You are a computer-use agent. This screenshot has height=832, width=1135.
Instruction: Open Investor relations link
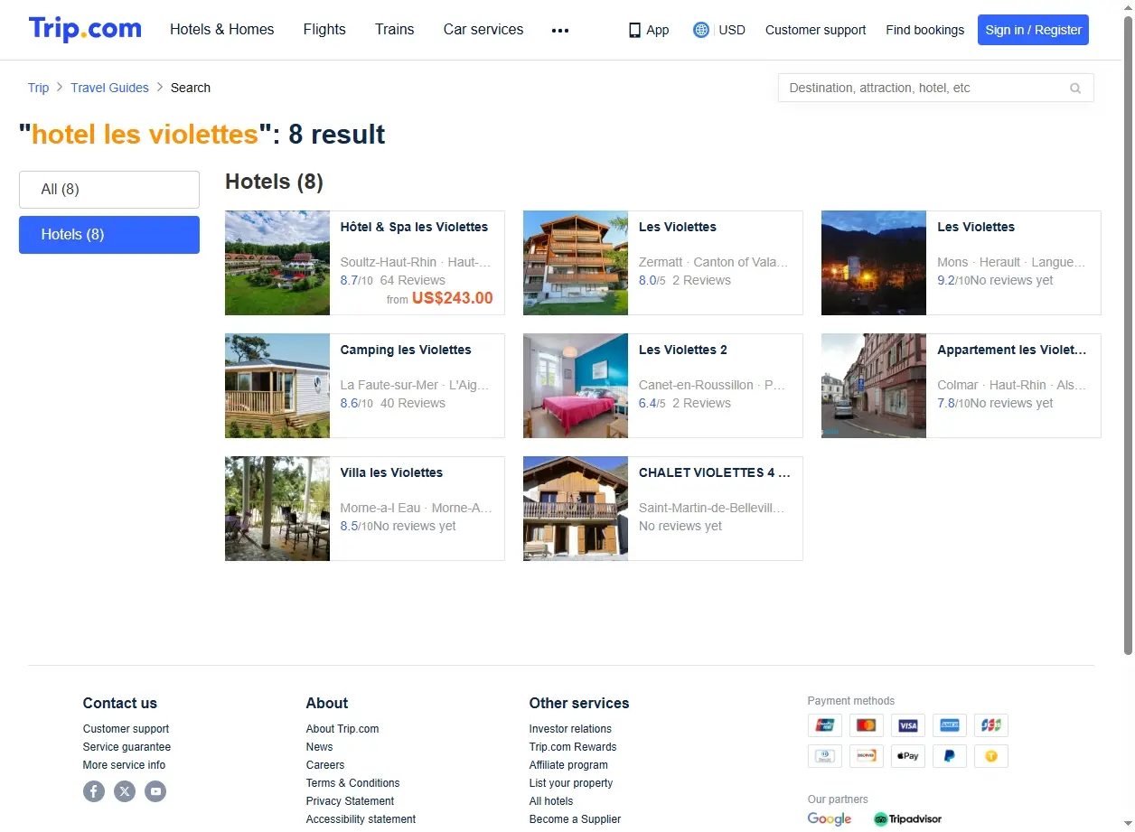pos(570,729)
